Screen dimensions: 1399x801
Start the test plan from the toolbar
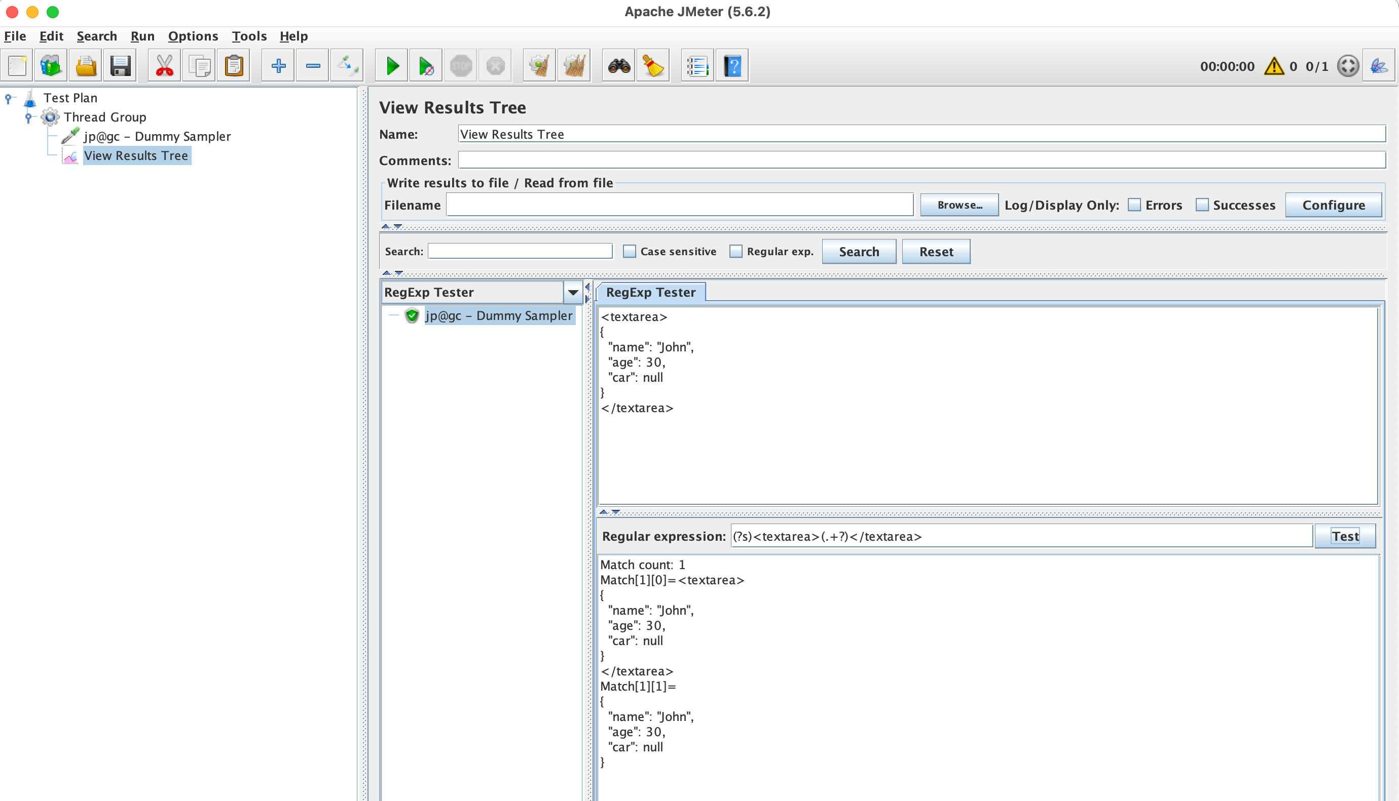pyautogui.click(x=391, y=65)
